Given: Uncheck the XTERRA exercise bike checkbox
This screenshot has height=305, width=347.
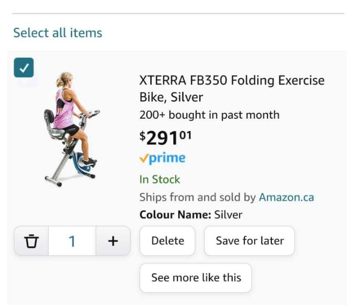Looking at the screenshot, I should pyautogui.click(x=24, y=68).
